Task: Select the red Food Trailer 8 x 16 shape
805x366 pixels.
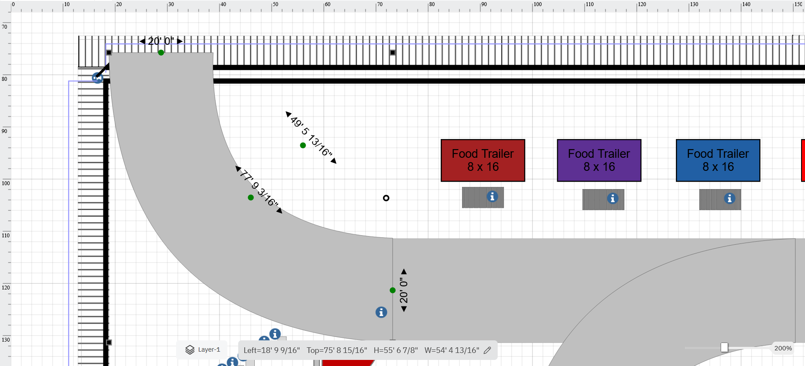Action: click(x=482, y=160)
